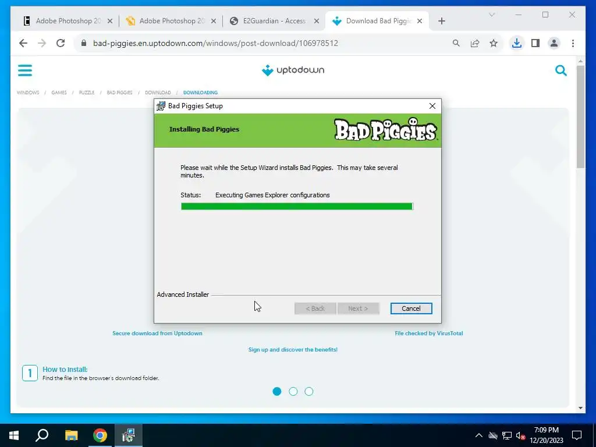Open a new tab with the plus button

pyautogui.click(x=441, y=21)
